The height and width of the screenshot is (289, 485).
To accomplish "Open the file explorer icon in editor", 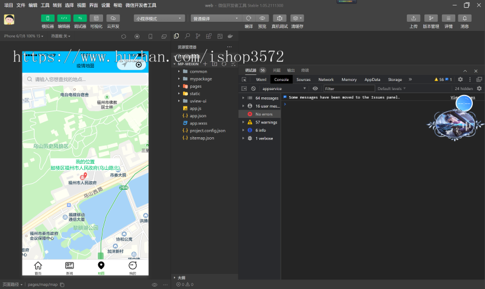I will pos(176,36).
